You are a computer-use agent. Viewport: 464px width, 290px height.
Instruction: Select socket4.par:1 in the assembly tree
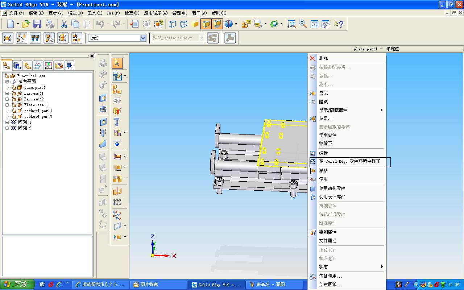point(38,111)
